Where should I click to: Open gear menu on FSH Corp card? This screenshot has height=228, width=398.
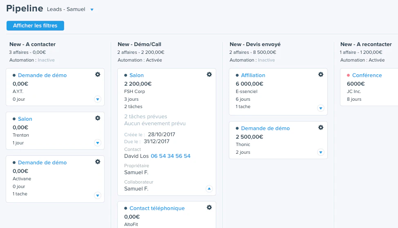tap(209, 75)
